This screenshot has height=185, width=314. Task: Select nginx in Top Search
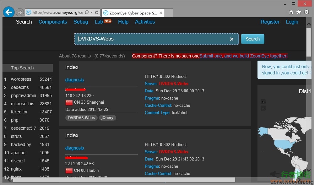tap(16, 169)
